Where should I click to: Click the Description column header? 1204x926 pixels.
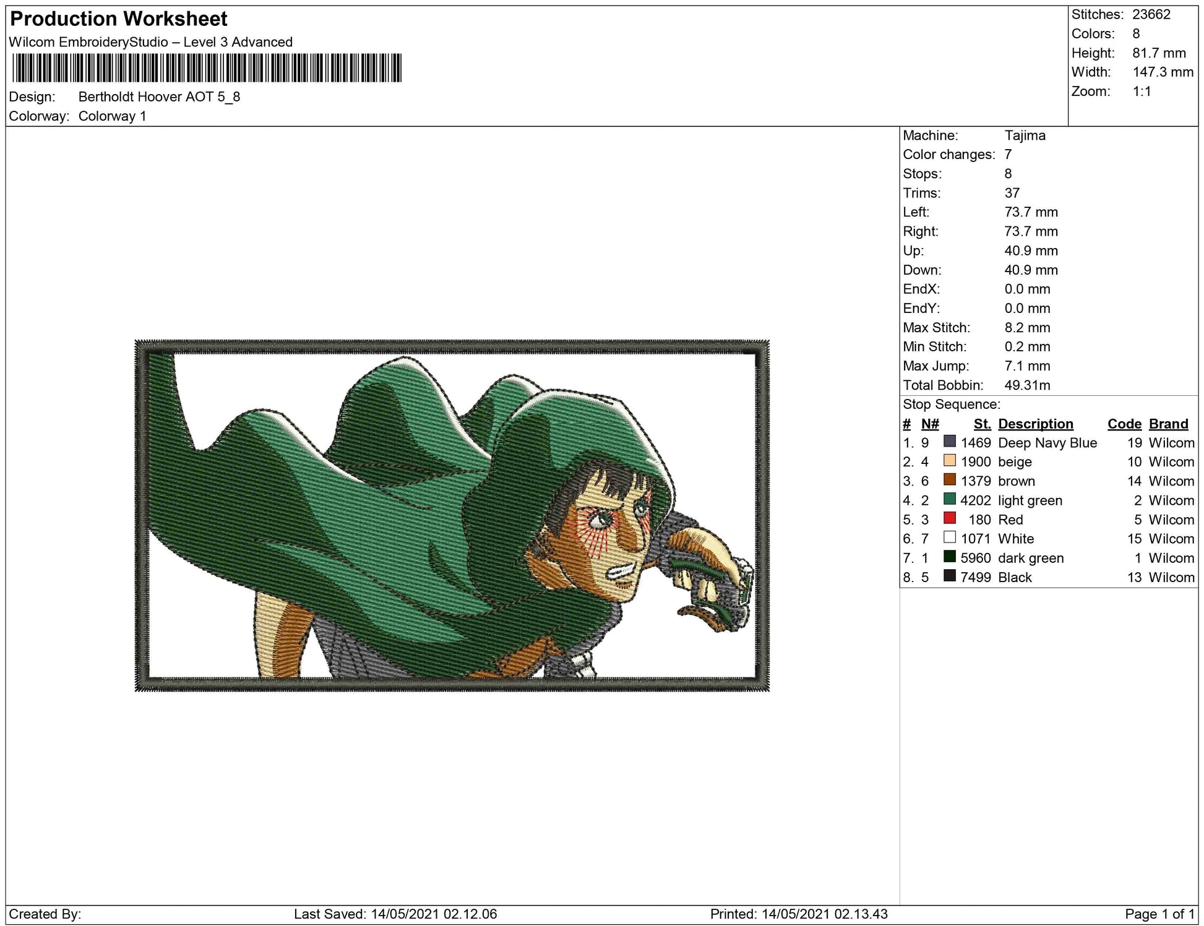click(x=1035, y=424)
